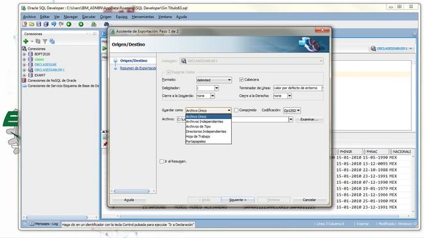The height and width of the screenshot is (238, 424).
Task: Click the Redo toolbar icon
Action: (x=61, y=24)
